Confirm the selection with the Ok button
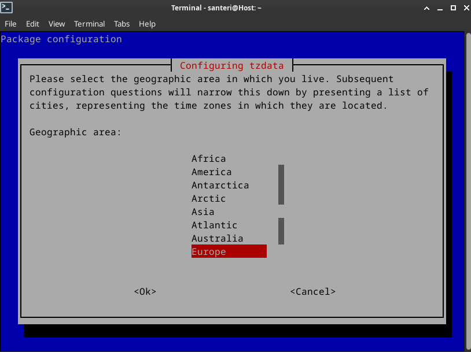 pos(145,292)
